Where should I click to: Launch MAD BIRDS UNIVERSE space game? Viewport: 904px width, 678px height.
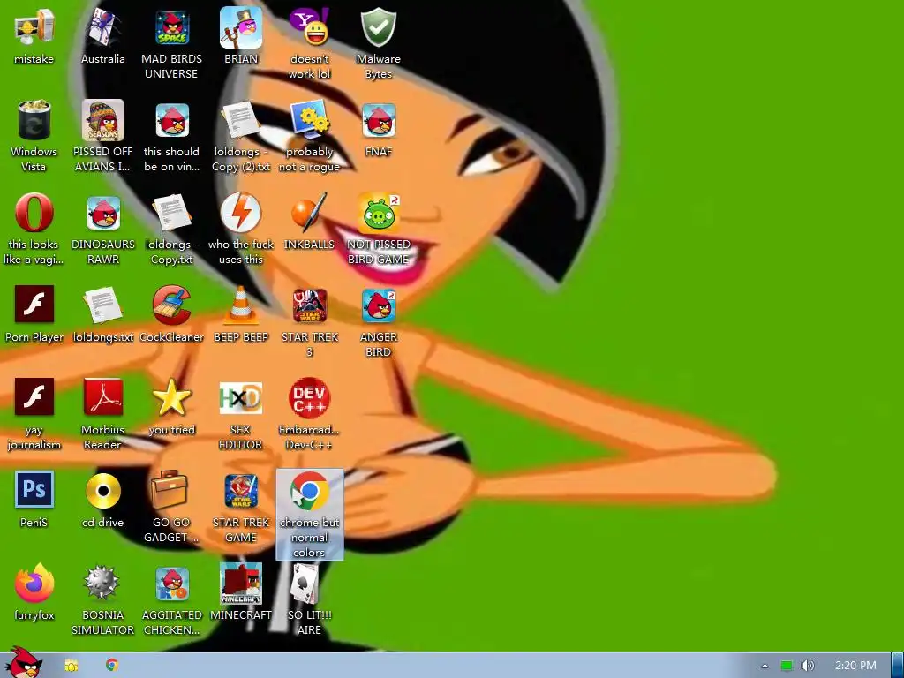[x=172, y=27]
